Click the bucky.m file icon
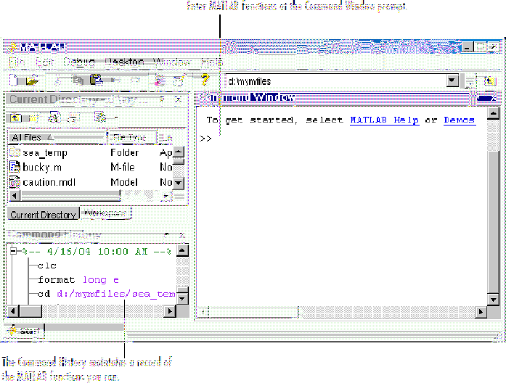This screenshot has width=506, height=383. (x=15, y=167)
